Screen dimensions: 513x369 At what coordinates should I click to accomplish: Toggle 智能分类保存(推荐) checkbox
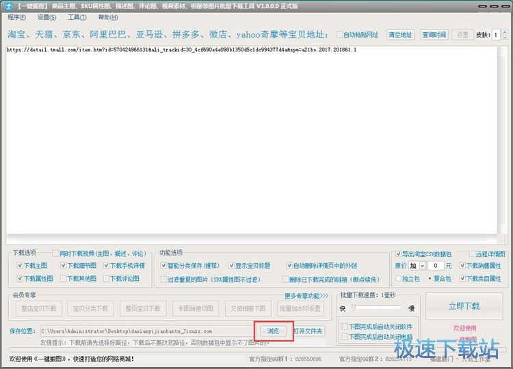163,266
